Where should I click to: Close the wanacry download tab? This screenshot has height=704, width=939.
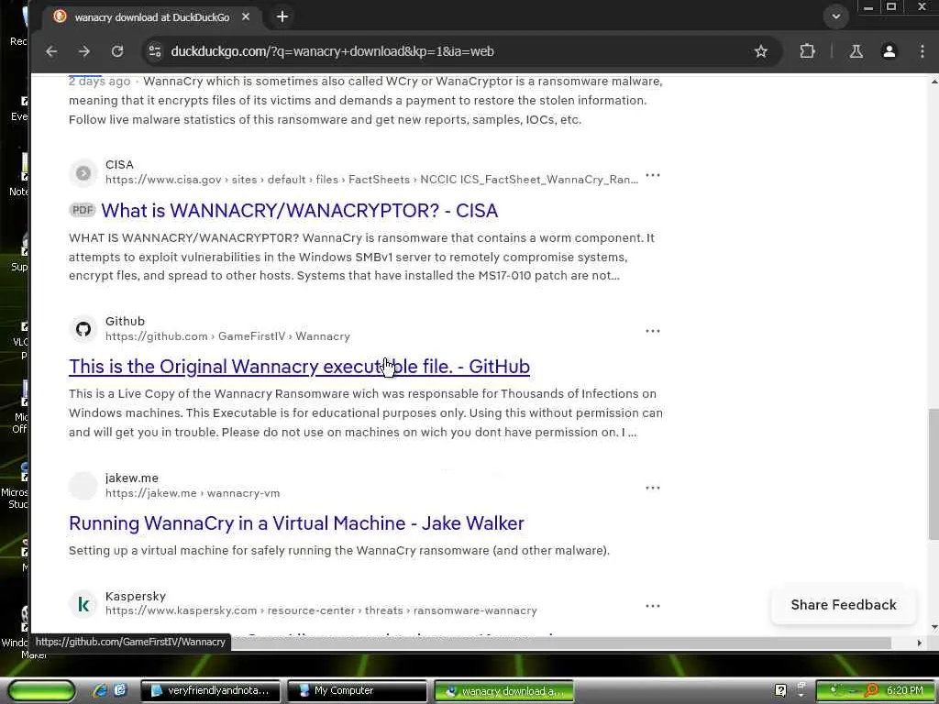(x=246, y=16)
